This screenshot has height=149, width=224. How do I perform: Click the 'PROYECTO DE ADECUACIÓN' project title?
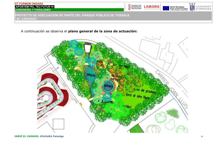click(72, 15)
